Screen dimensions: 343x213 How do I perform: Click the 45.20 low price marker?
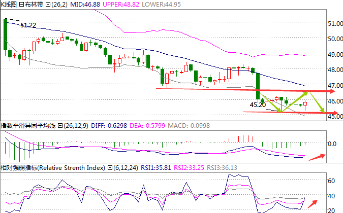coord(258,105)
